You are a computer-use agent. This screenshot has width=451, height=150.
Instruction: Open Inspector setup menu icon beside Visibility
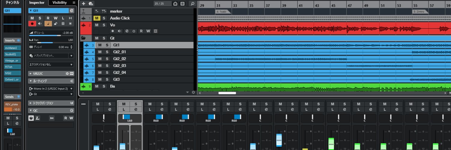[74, 3]
